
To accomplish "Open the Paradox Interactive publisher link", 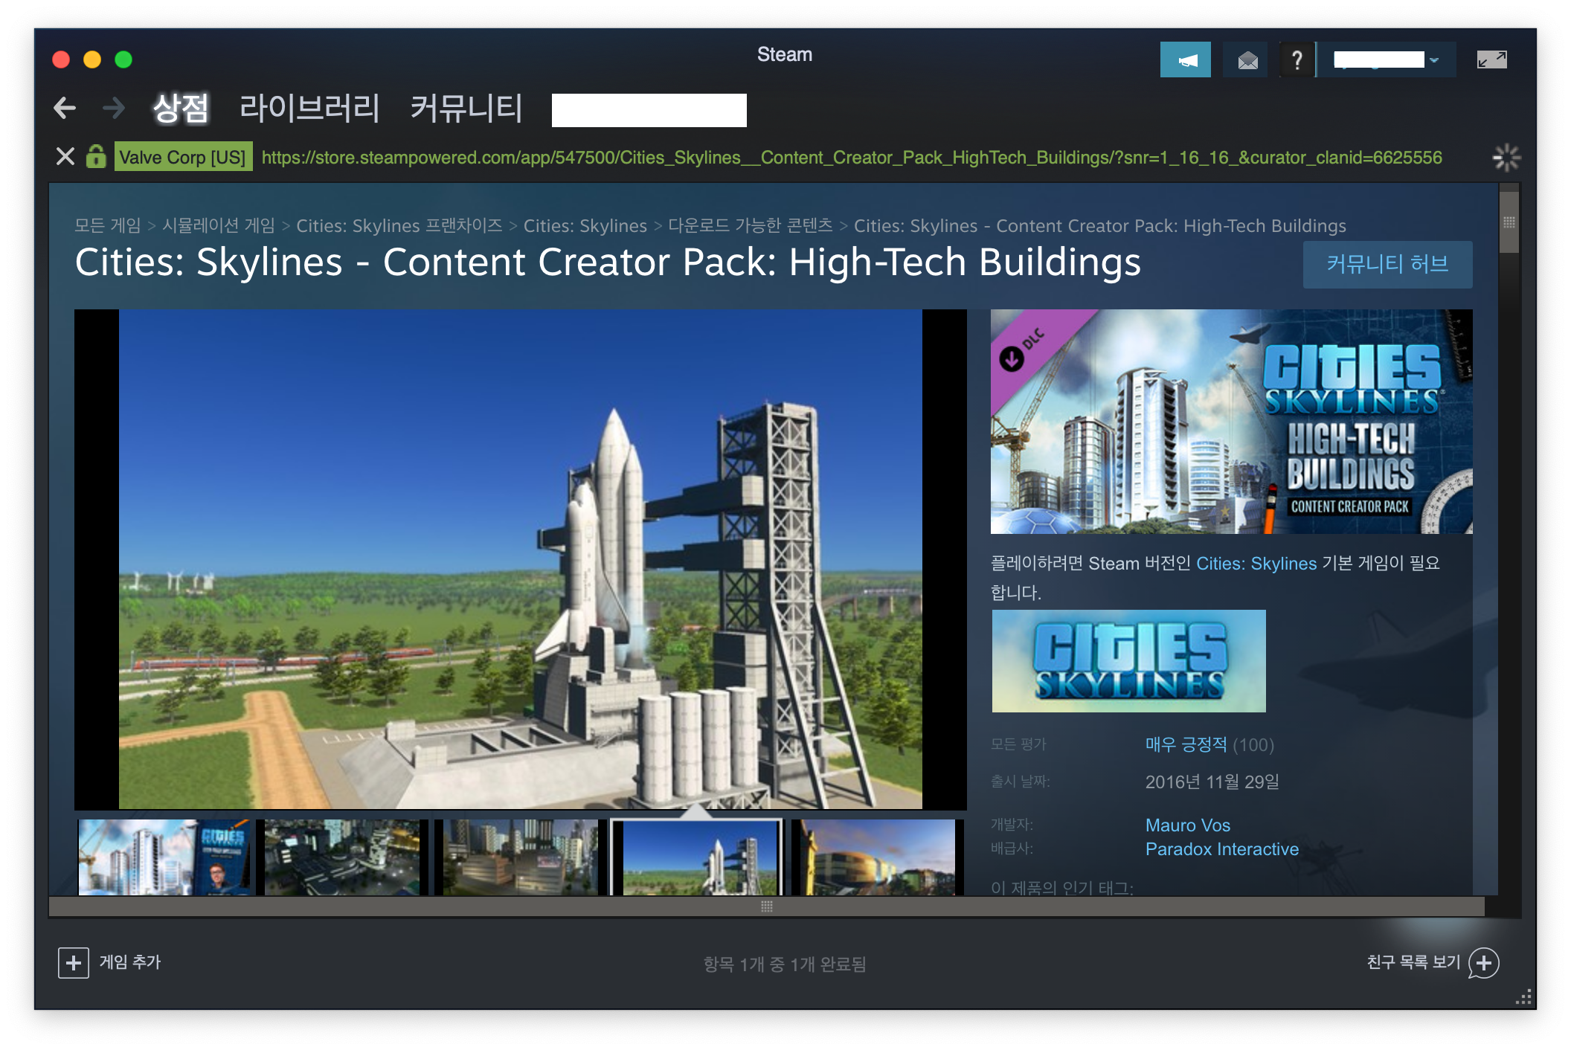I will point(1221,849).
